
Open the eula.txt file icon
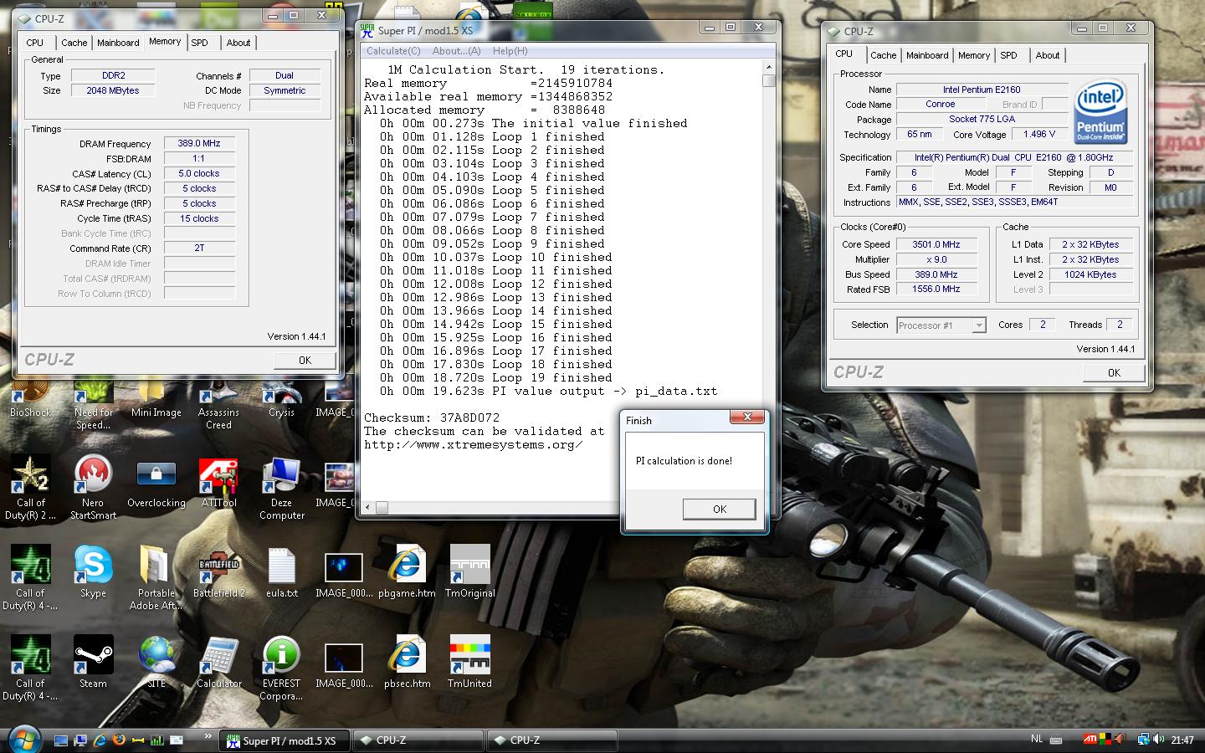point(281,573)
